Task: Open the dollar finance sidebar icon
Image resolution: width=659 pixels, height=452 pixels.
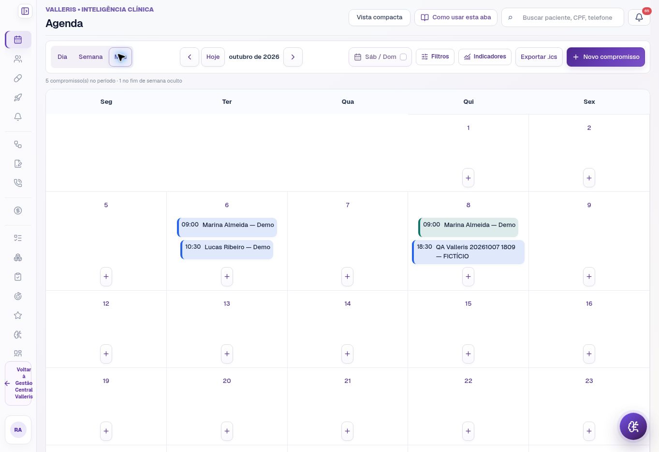Action: [x=18, y=211]
